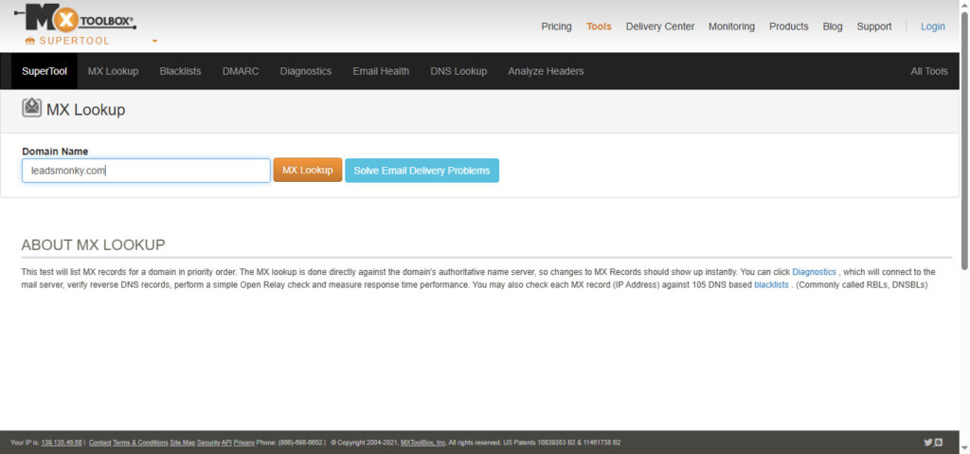Open the blog feed icon in footer
The height and width of the screenshot is (454, 970).
pyautogui.click(x=939, y=443)
